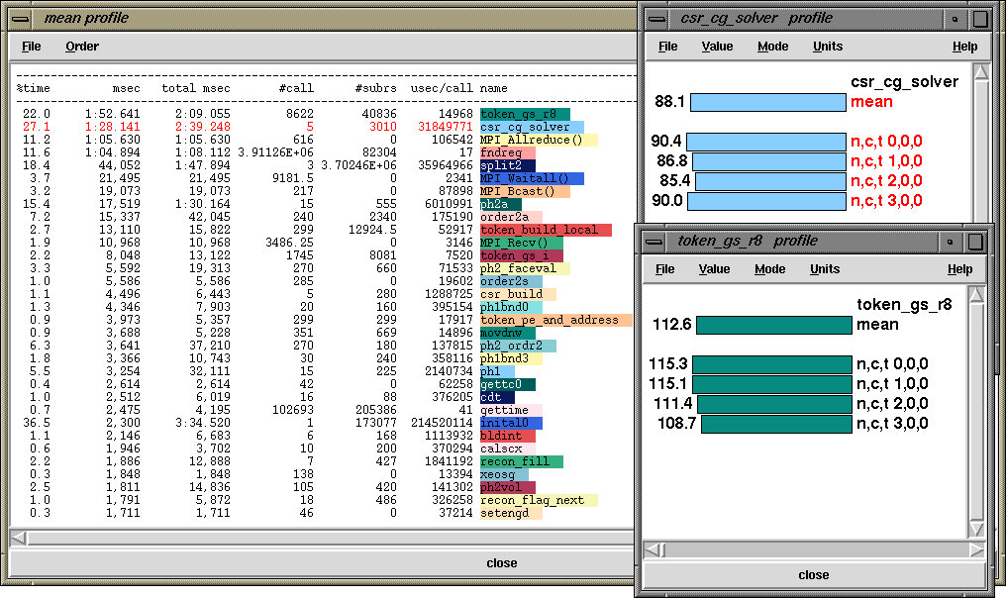
Task: Click the 111.4 bar in token_gs_r8 profile
Action: pyautogui.click(x=775, y=404)
